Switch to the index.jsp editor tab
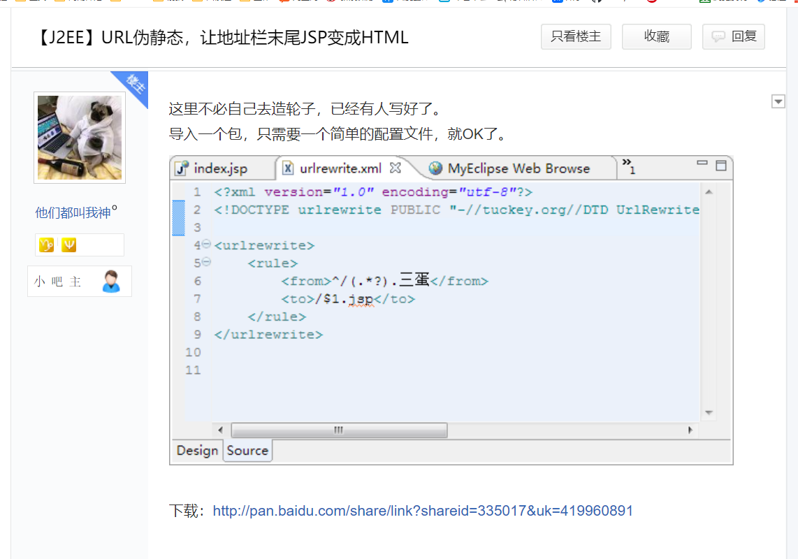Image resolution: width=798 pixels, height=559 pixels. tap(220, 168)
